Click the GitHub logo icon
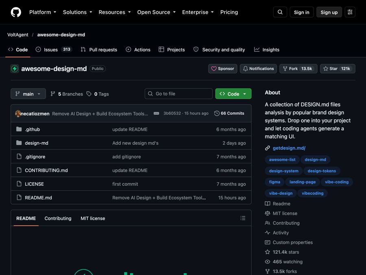This screenshot has width=366, height=275. [x=16, y=12]
